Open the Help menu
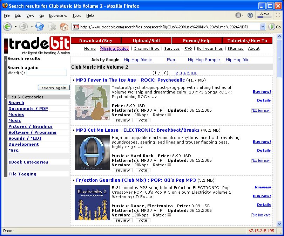Image resolution: width=284 pixels, height=236 pixels. [x=90, y=15]
